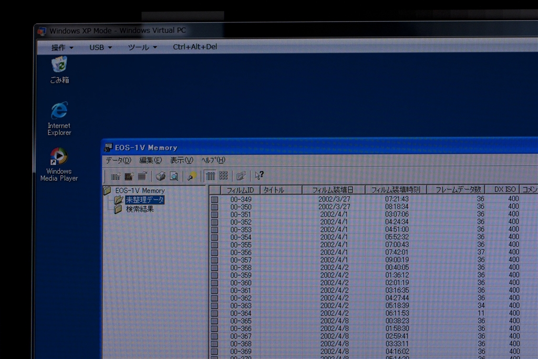
Task: Switch to thumbnail grid view icon
Action: pyautogui.click(x=223, y=176)
